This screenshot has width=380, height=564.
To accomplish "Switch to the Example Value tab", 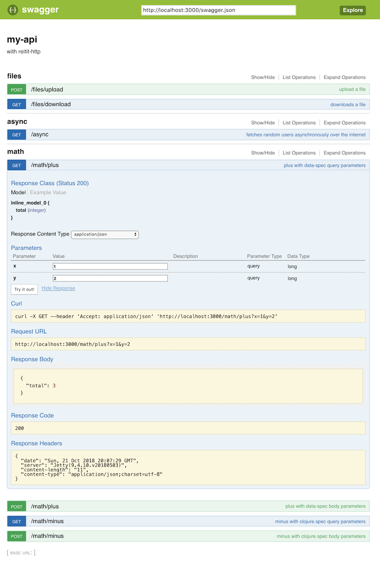I will tap(48, 193).
